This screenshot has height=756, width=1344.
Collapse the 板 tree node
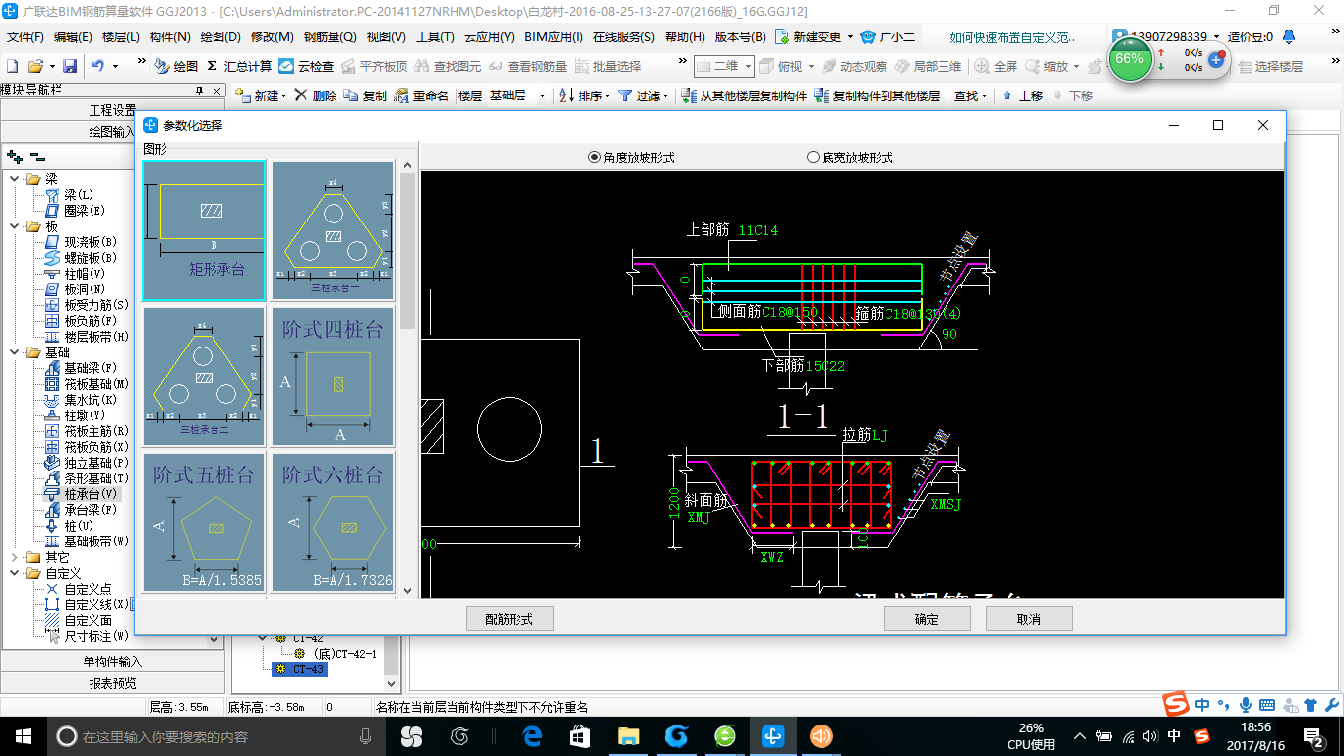(x=15, y=226)
